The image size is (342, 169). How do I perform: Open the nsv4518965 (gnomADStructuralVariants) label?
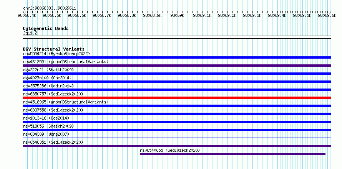(66, 102)
